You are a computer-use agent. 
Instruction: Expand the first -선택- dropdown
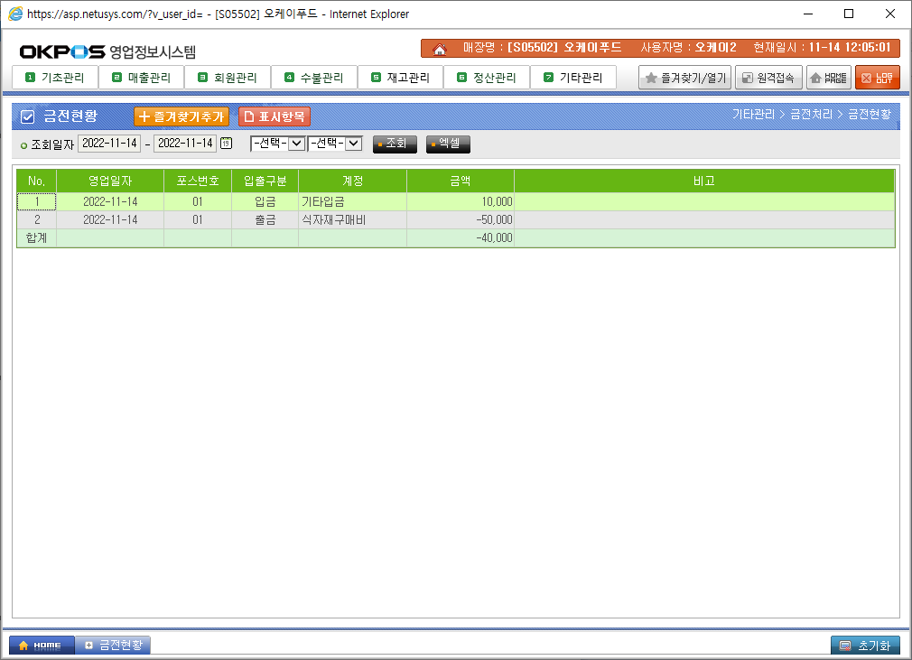pyautogui.click(x=277, y=144)
